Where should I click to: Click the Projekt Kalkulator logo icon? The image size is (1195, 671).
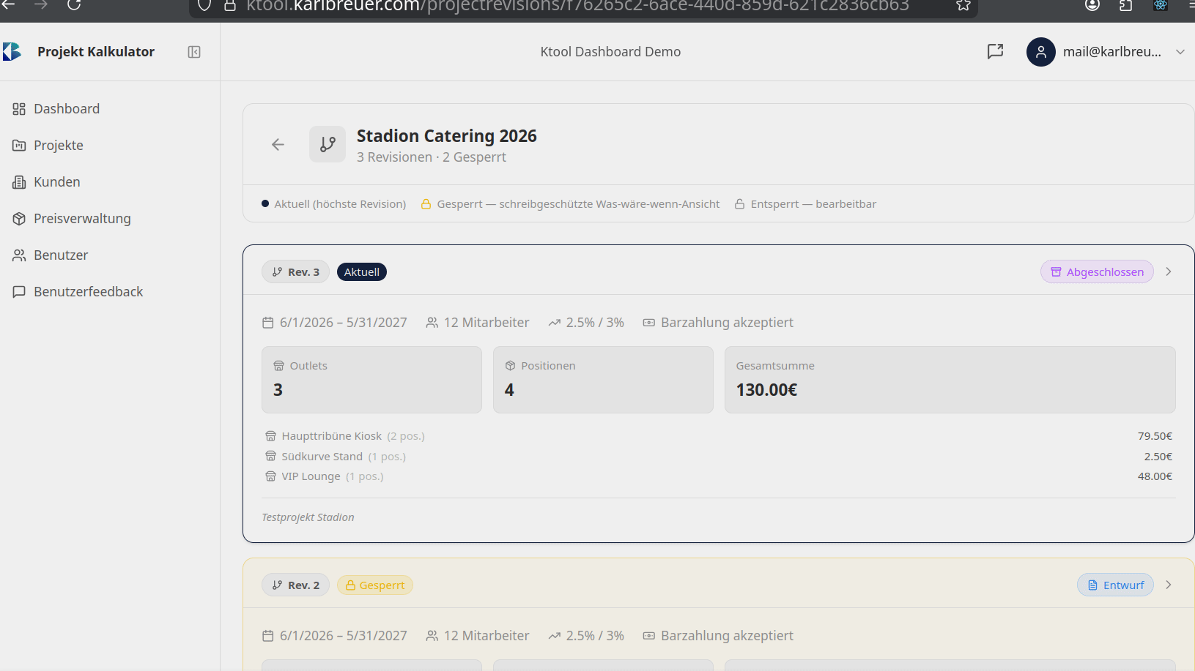coord(12,52)
